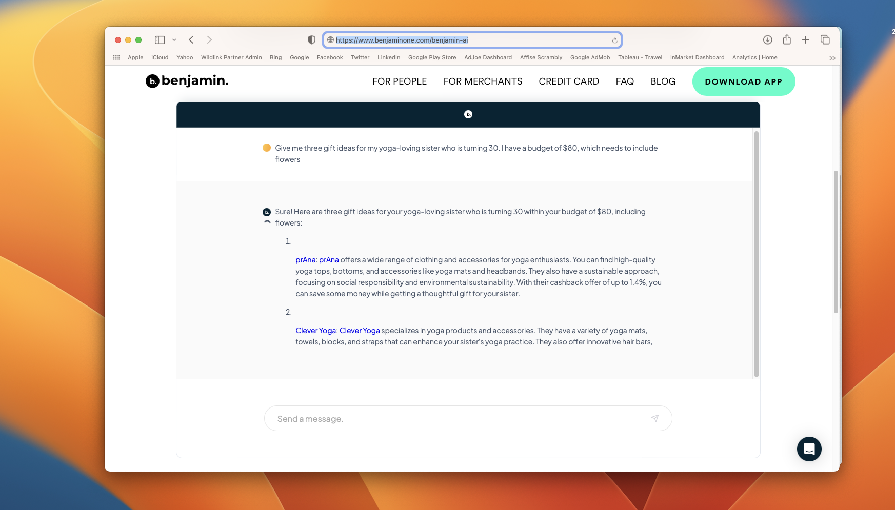Viewport: 895px width, 510px height.
Task: Go forward with the forward arrow
Action: pyautogui.click(x=209, y=40)
